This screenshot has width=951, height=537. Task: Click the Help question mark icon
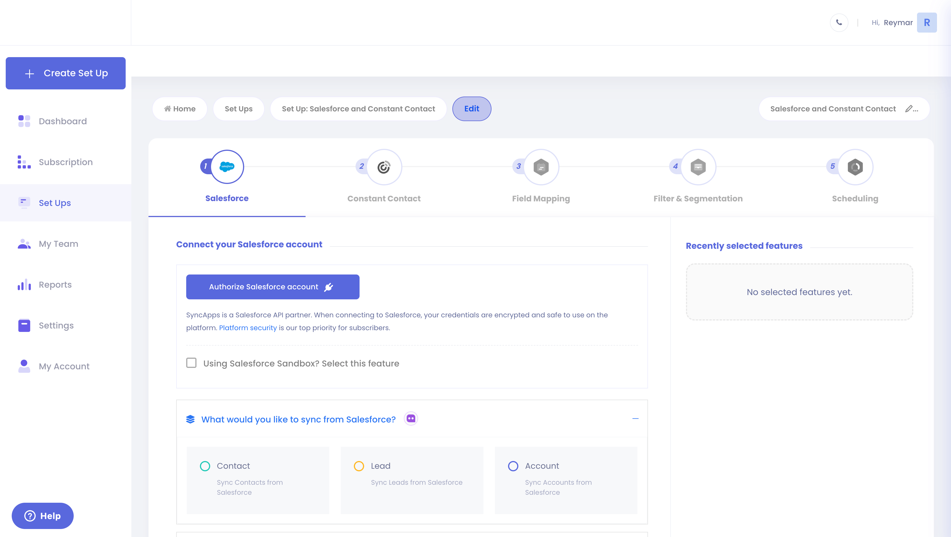[29, 516]
